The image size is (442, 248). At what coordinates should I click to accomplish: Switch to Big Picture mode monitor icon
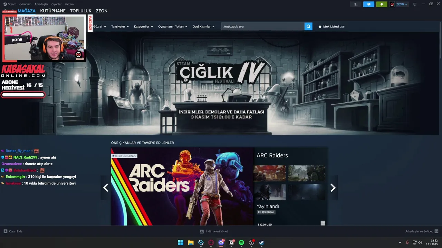(415, 4)
